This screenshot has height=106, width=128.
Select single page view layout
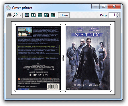tap(27, 15)
